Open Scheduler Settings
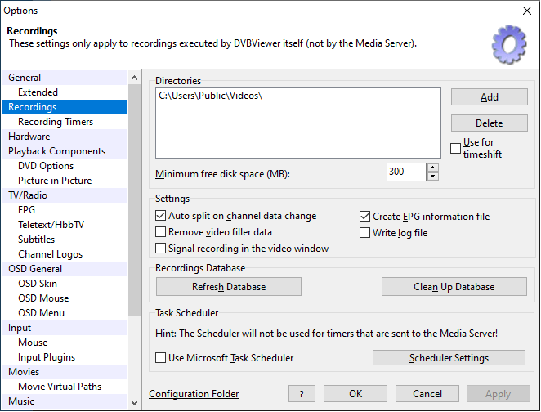 pyautogui.click(x=449, y=358)
